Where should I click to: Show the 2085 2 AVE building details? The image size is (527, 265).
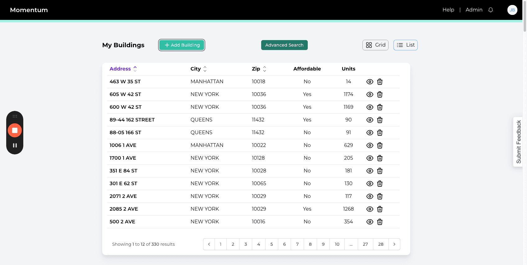pyautogui.click(x=370, y=209)
